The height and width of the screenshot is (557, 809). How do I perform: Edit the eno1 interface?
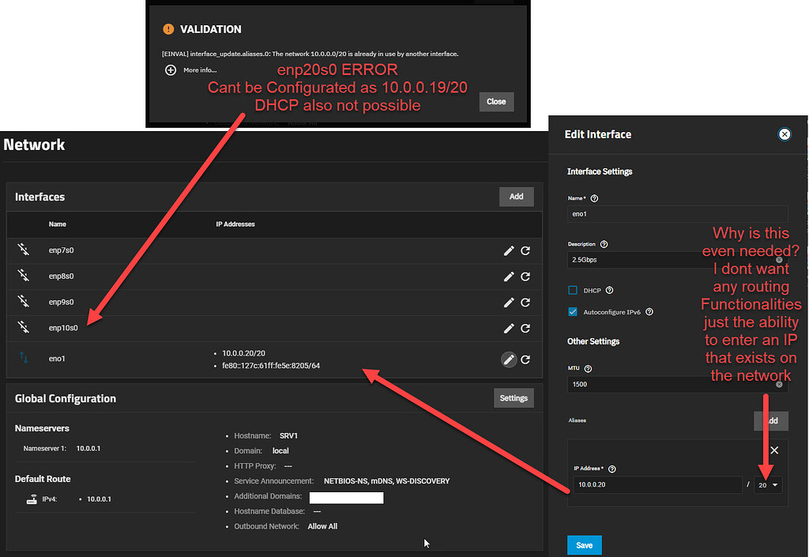click(x=509, y=359)
